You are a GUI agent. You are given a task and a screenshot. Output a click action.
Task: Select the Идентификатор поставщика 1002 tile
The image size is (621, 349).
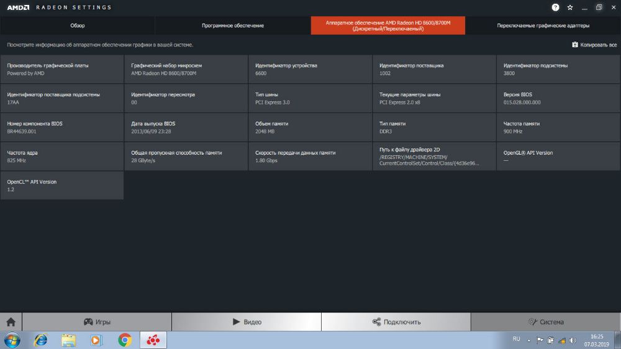point(434,70)
